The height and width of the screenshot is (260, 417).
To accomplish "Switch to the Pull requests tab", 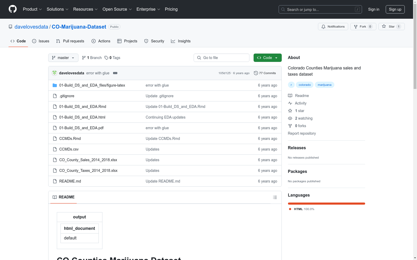I will point(70,41).
